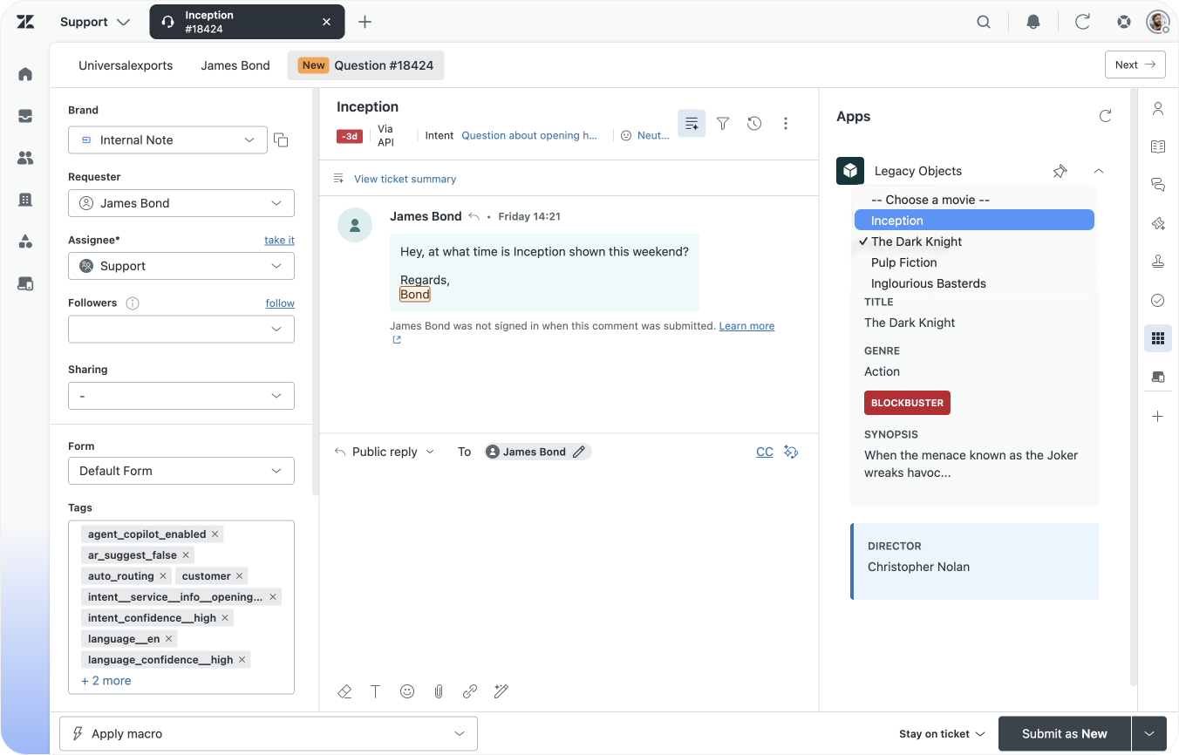Open the Reporting shapes icon in sidebar

click(25, 241)
